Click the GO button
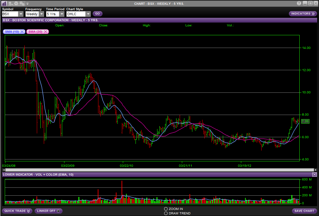 pos(97,14)
